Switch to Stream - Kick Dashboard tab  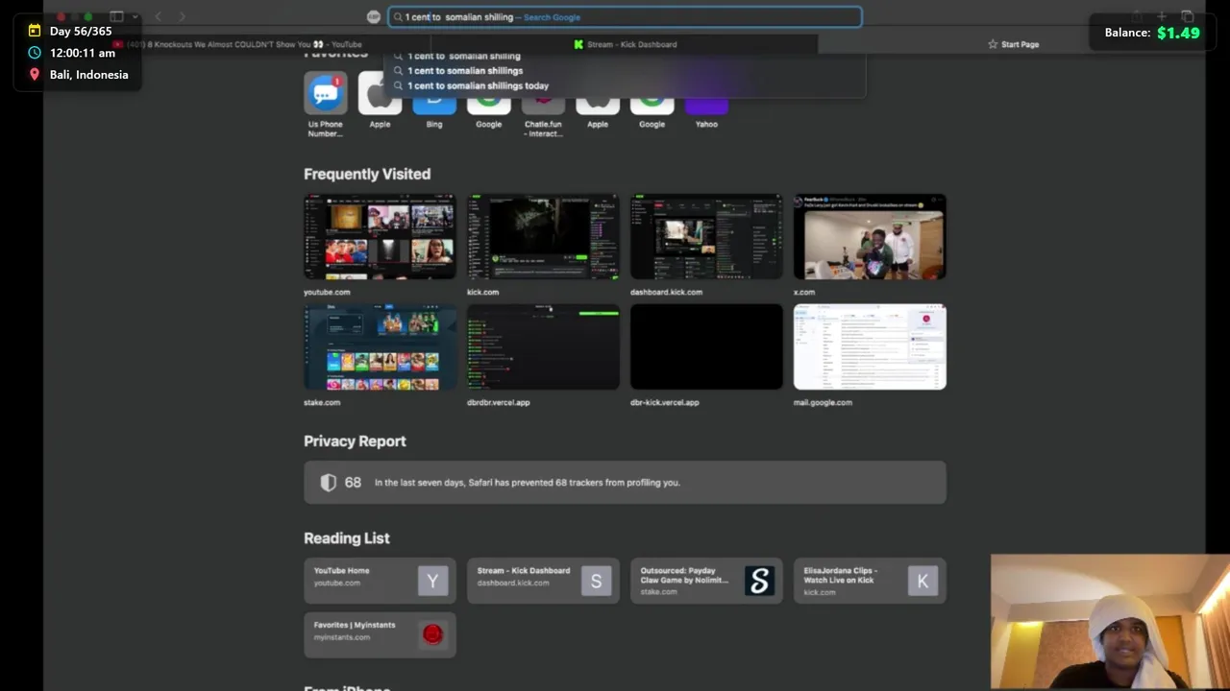(x=625, y=44)
